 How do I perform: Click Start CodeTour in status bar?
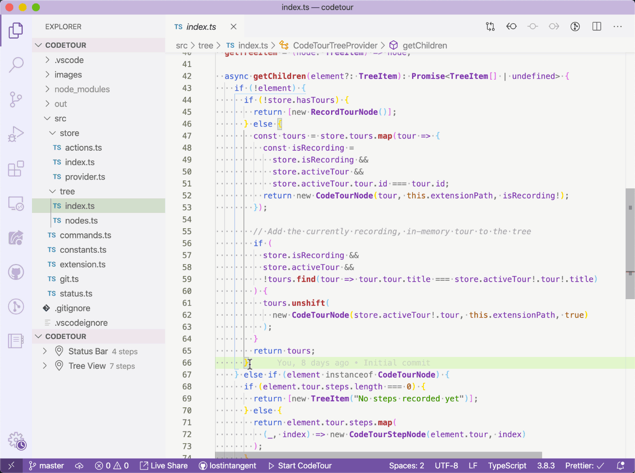pos(300,466)
